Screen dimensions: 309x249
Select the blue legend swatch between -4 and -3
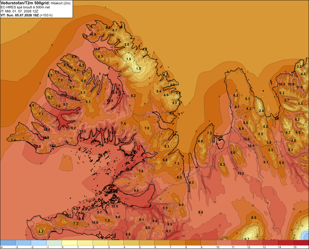tap(8, 243)
